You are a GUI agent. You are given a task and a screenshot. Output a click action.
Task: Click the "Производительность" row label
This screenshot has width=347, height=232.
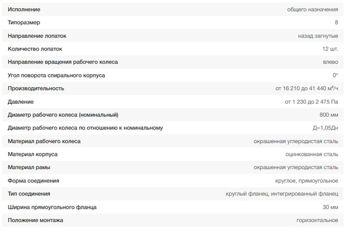tap(36, 88)
